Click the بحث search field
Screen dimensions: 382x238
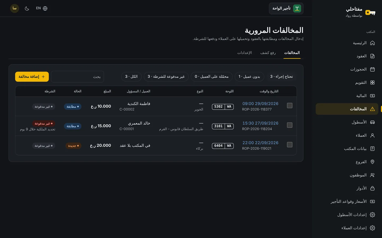77,77
